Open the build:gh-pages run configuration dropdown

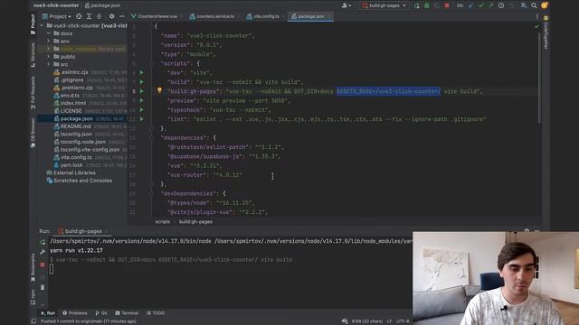pos(384,5)
